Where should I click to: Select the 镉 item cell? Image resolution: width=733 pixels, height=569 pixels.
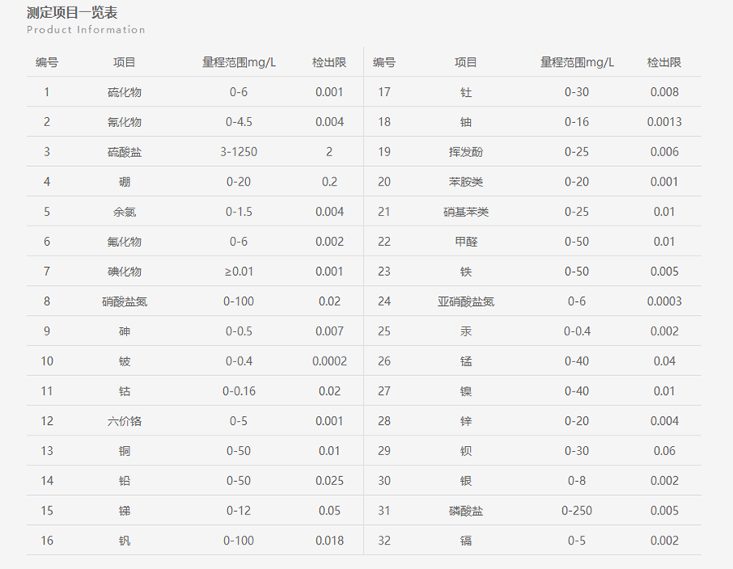466,541
